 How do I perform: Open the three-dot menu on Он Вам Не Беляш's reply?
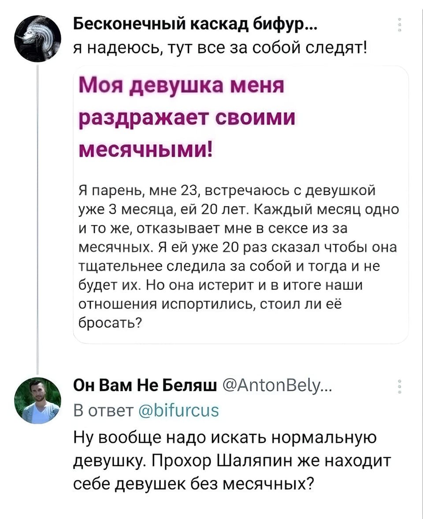click(400, 388)
